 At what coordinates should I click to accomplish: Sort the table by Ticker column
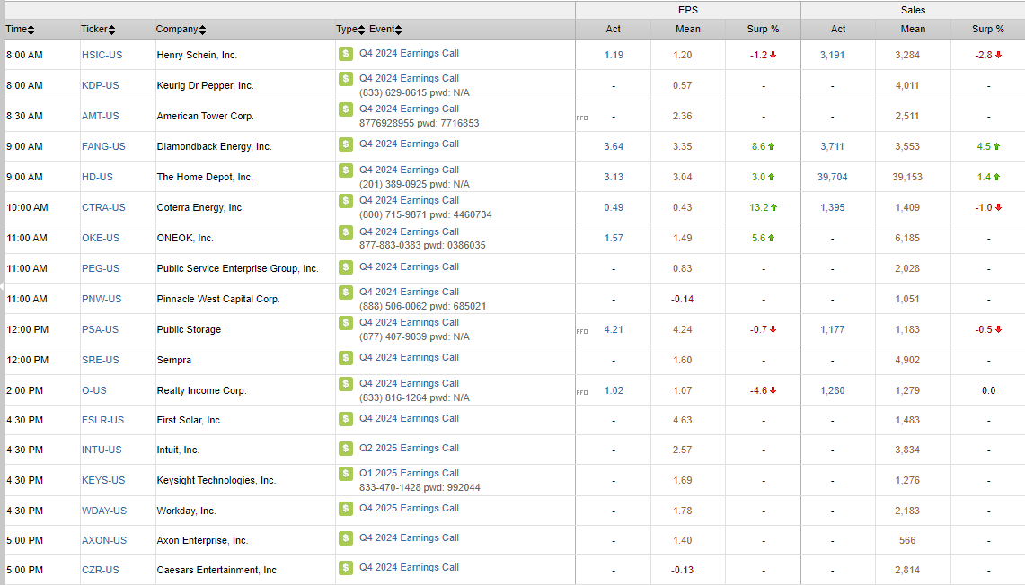pyautogui.click(x=98, y=30)
